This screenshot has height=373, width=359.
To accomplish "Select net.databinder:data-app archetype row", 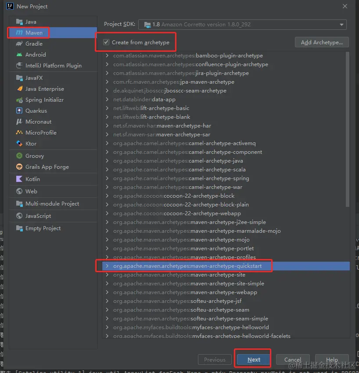I will point(226,99).
